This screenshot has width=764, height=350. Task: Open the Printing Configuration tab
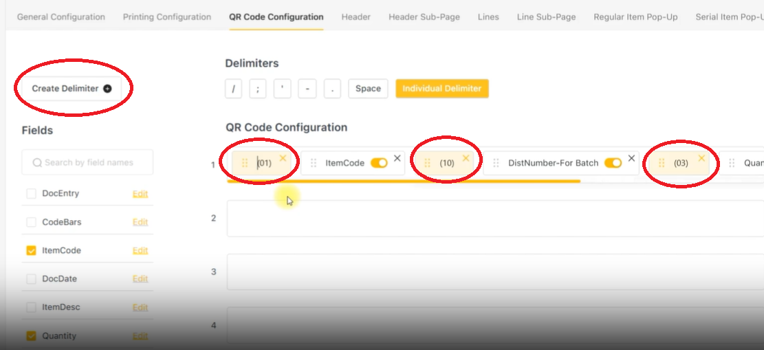167,17
